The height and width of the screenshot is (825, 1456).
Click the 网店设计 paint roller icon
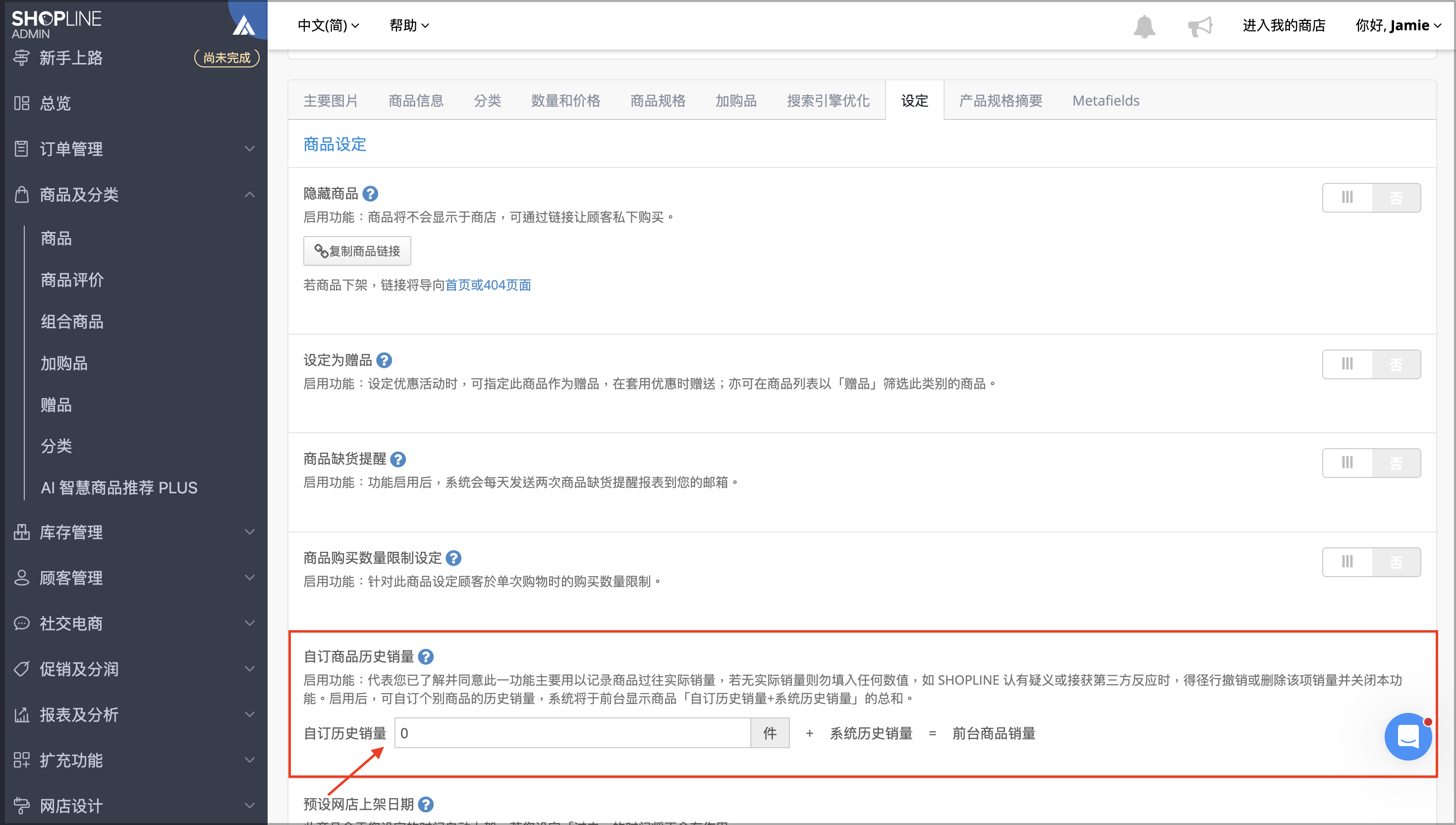coord(21,805)
